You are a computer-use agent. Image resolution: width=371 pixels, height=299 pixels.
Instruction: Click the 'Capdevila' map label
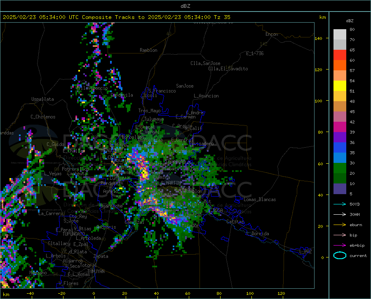(122, 95)
